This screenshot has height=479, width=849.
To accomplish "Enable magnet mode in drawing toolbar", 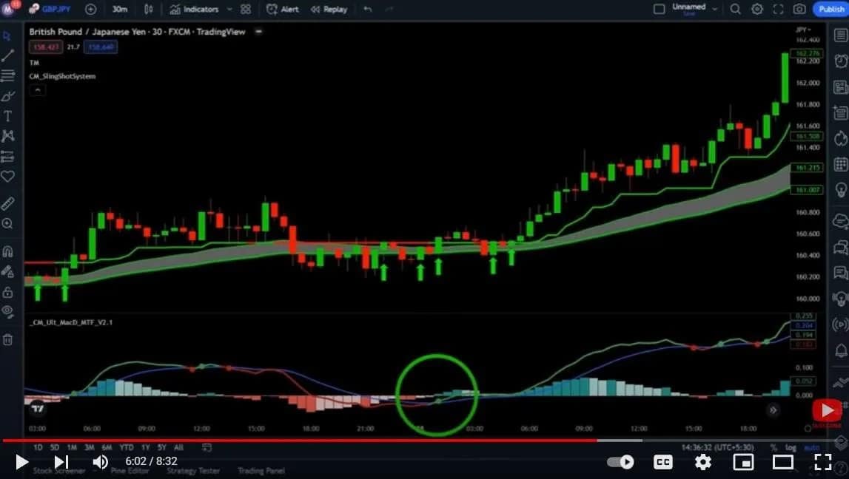I will coord(9,251).
